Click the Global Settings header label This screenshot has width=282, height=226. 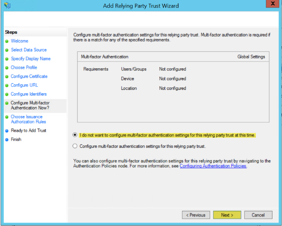tap(251, 57)
